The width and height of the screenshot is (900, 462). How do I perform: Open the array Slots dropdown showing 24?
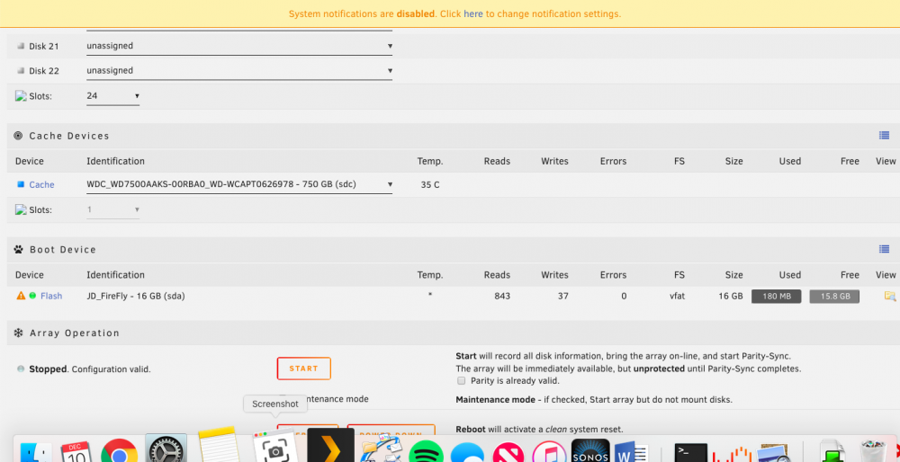113,95
